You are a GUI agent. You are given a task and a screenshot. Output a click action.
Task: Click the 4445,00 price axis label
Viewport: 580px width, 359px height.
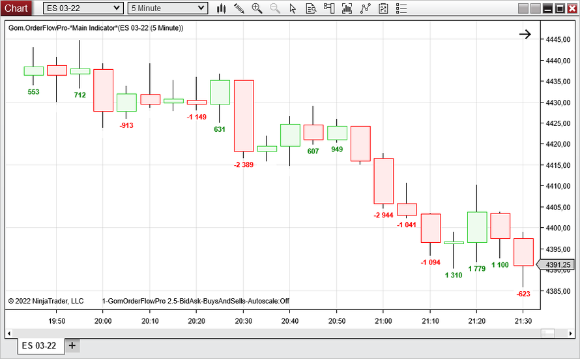(x=558, y=40)
